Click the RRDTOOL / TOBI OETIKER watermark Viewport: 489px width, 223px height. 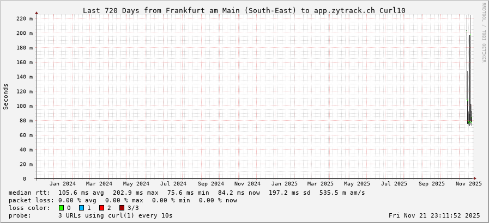click(484, 33)
